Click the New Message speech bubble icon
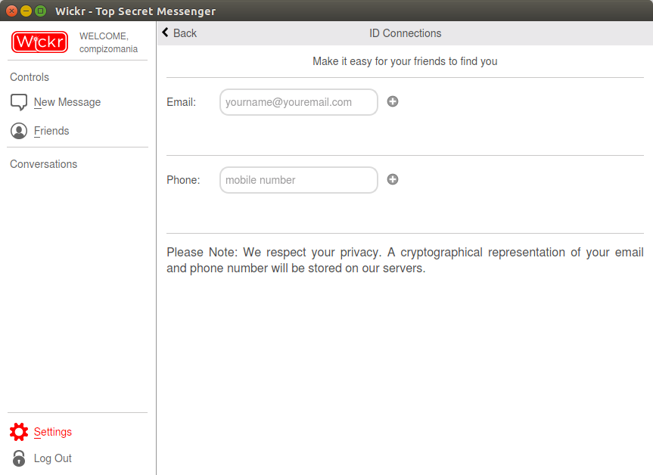653x475 pixels. click(x=19, y=102)
